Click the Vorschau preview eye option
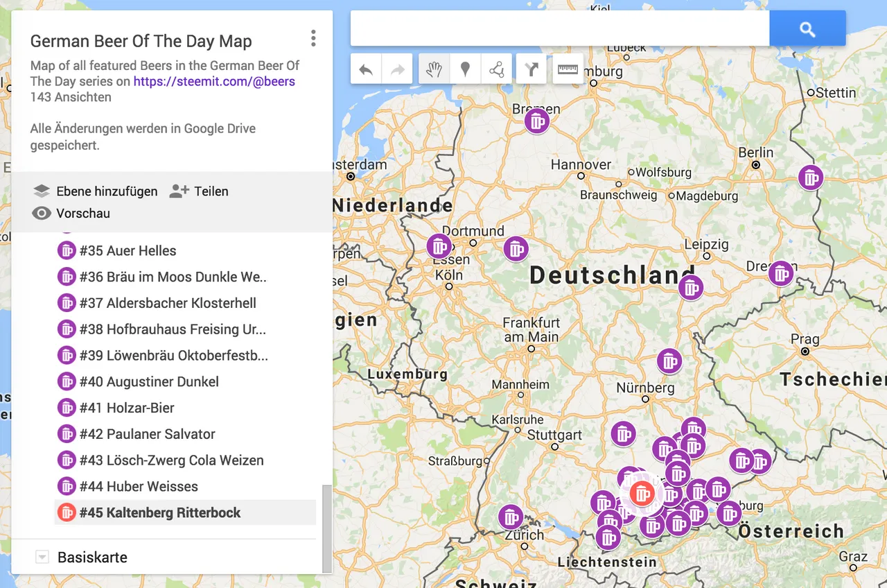 (x=71, y=214)
